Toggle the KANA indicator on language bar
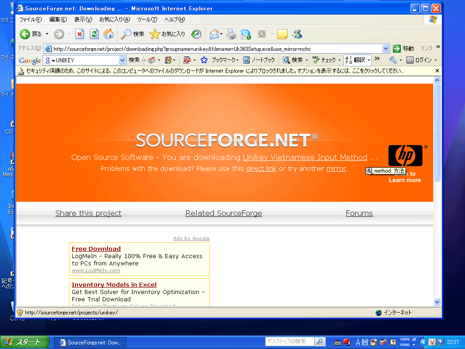This screenshot has height=349, width=465. pos(405,344)
